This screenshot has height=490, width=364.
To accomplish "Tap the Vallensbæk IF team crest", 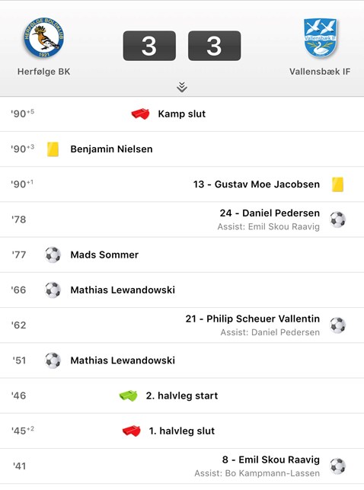I will tap(321, 38).
